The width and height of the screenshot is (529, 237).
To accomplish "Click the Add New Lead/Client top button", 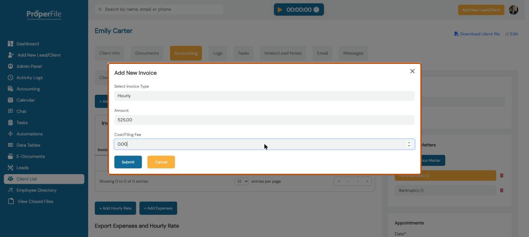I will point(481,10).
